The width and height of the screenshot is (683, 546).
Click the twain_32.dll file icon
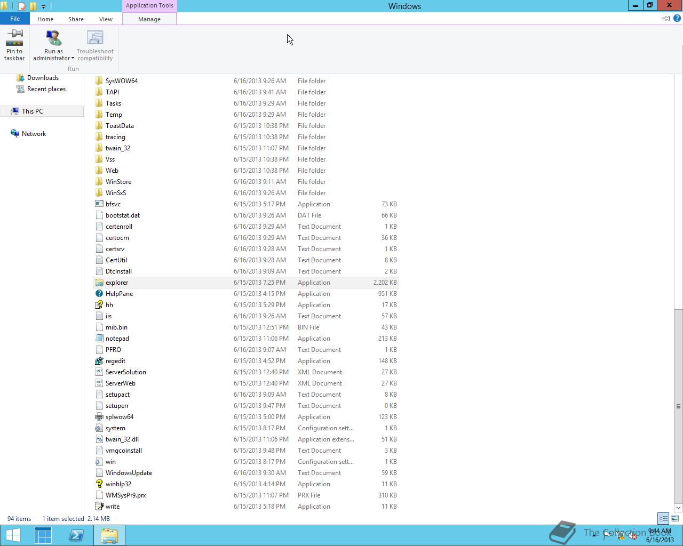(x=99, y=439)
